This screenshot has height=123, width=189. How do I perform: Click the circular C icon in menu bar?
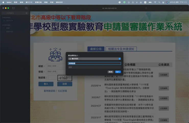click(120, 2)
